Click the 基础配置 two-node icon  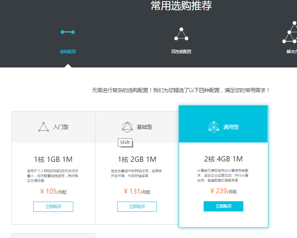[x=68, y=32]
